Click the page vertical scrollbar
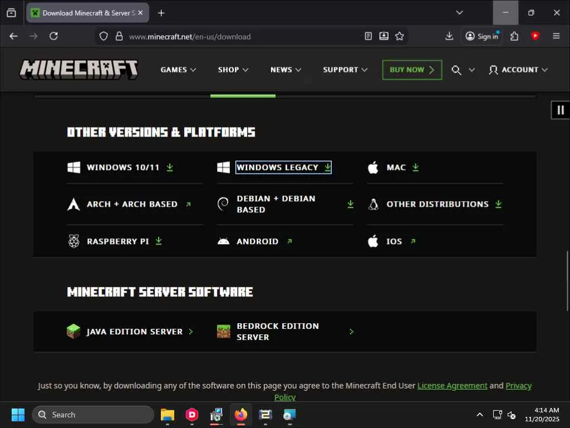 coord(567,281)
